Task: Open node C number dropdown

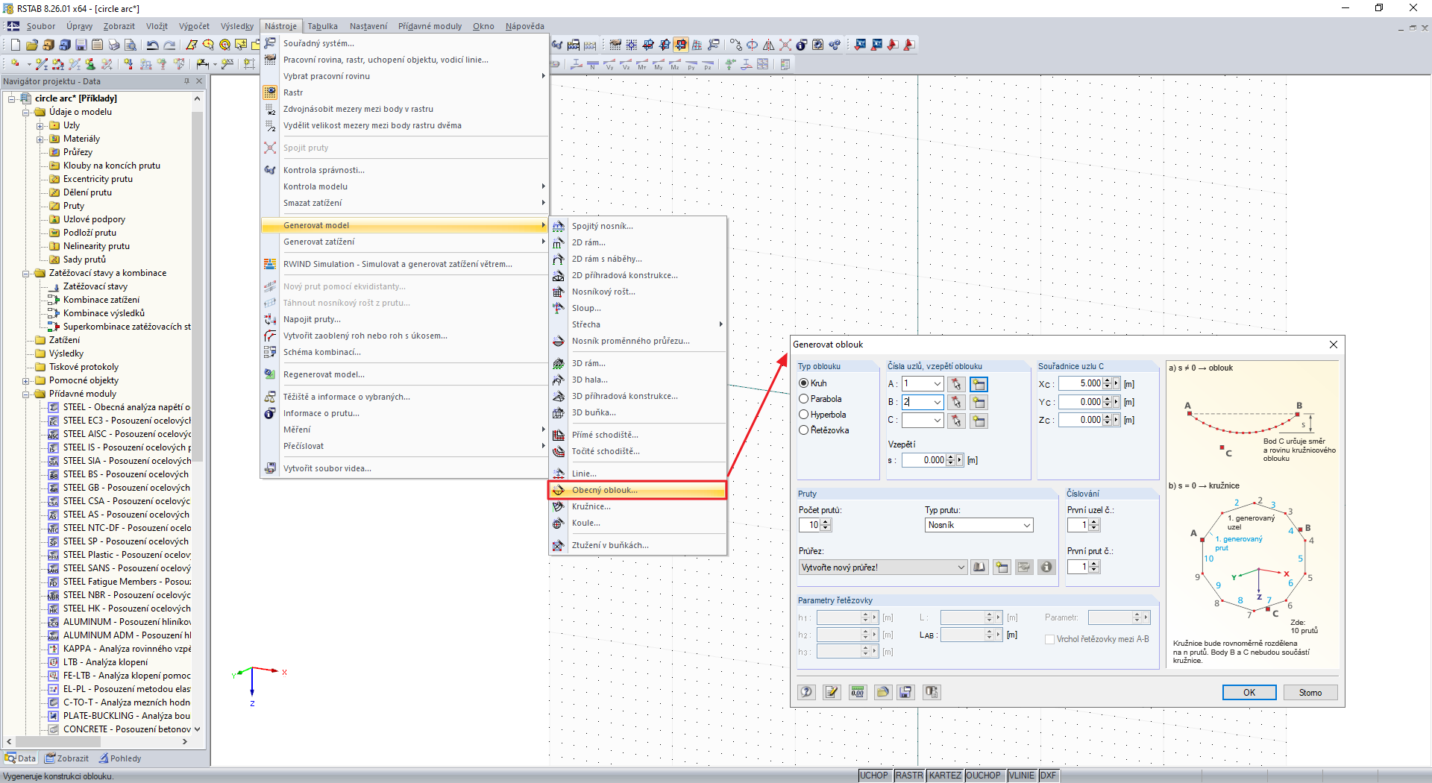Action: pos(938,421)
